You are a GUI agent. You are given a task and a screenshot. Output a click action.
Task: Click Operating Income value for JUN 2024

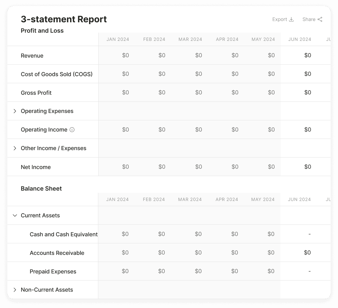point(308,130)
